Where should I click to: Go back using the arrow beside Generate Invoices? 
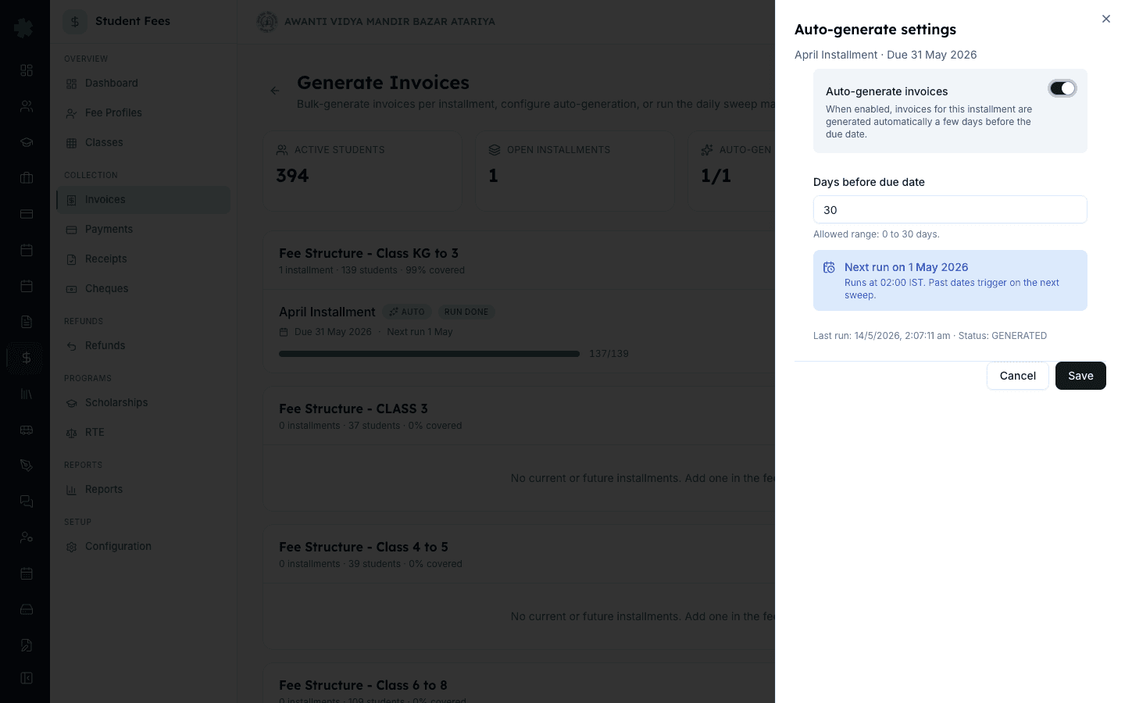point(275,91)
